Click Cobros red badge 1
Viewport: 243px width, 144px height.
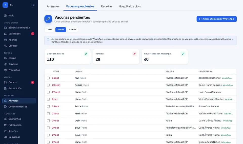(x=33, y=82)
